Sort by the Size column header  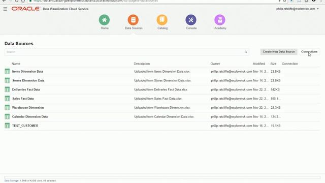pos(273,64)
